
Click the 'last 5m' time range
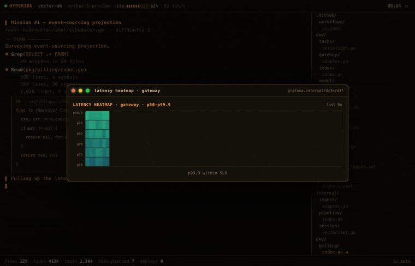(x=334, y=105)
